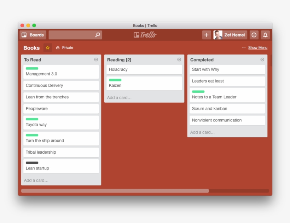Image resolution: width=290 pixels, height=223 pixels.
Task: Click the search magnifier icon
Action: 98,35
